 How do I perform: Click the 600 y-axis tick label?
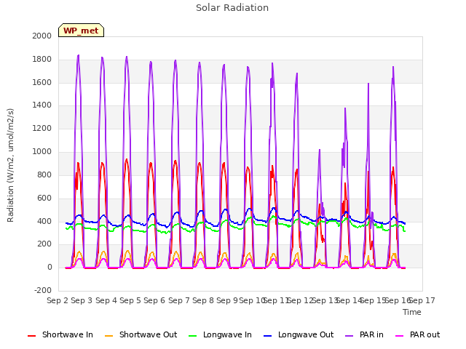coord(44,198)
